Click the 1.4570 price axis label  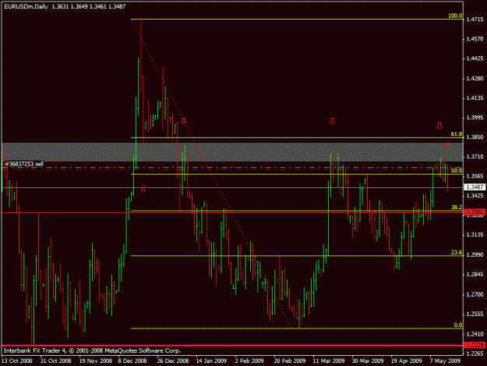click(x=475, y=39)
